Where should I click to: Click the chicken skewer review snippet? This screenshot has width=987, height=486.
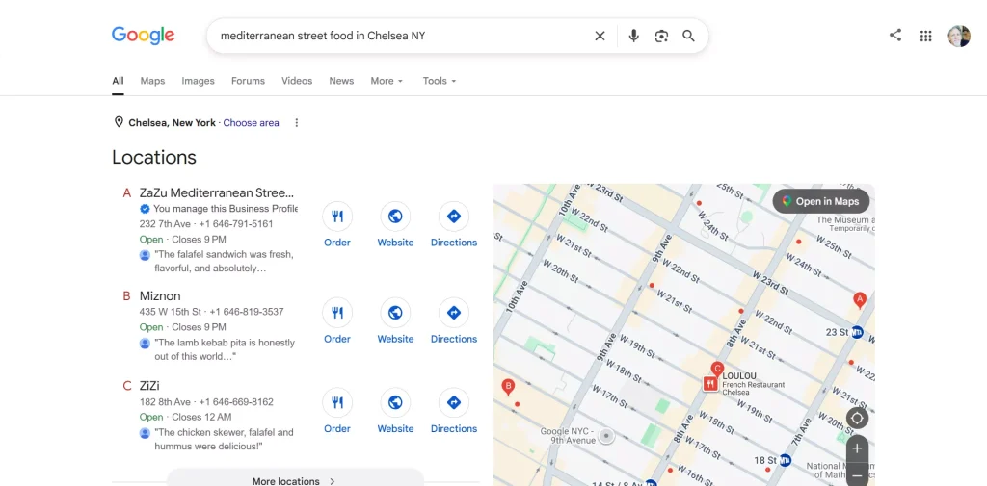pyautogui.click(x=224, y=440)
